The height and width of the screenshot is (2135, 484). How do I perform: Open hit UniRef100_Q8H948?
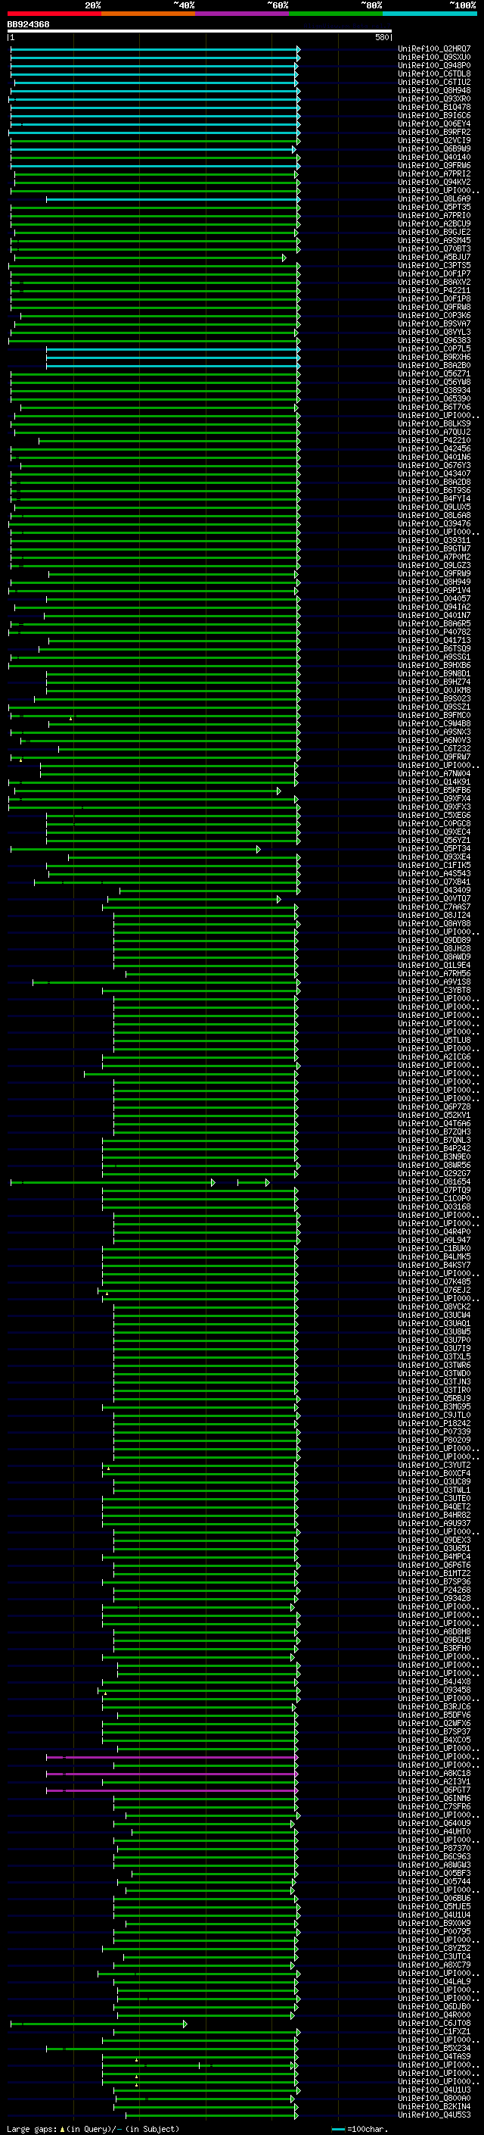(434, 90)
